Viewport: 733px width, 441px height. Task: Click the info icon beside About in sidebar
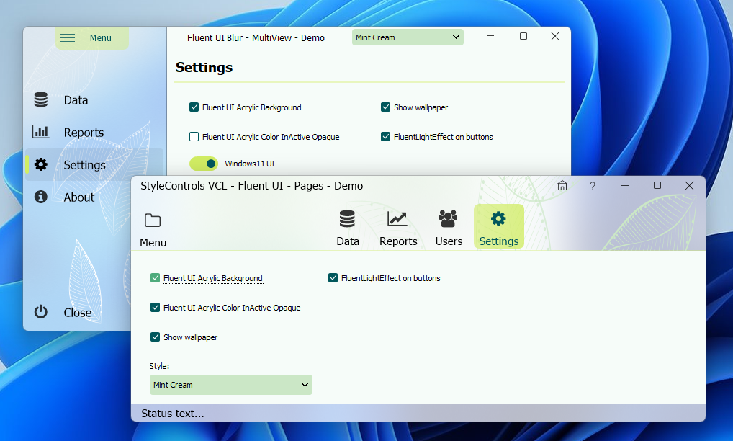[x=40, y=197]
